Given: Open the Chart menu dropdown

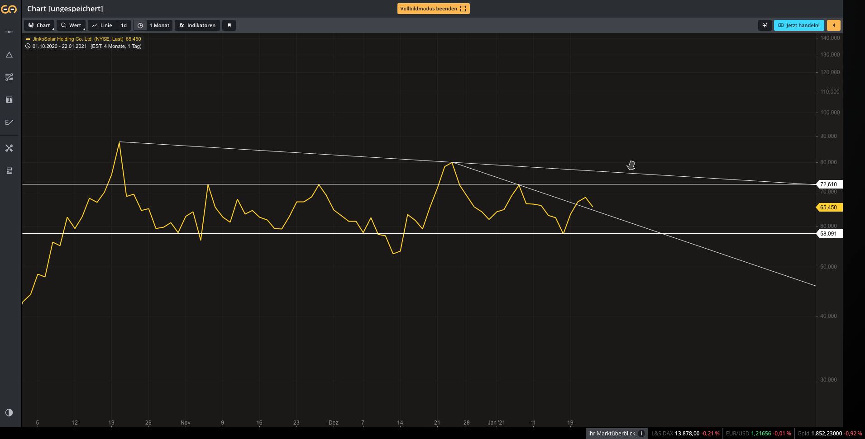Looking at the screenshot, I should (x=39, y=25).
